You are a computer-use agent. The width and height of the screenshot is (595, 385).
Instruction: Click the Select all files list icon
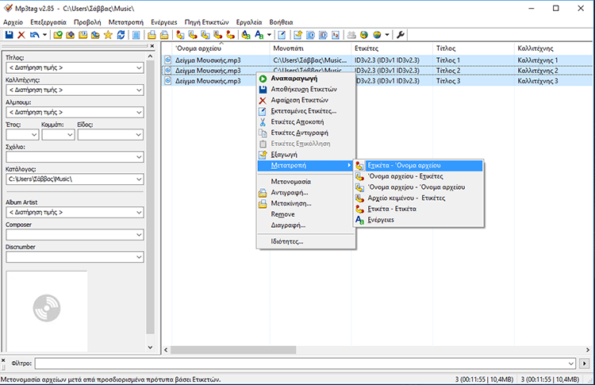[136, 35]
